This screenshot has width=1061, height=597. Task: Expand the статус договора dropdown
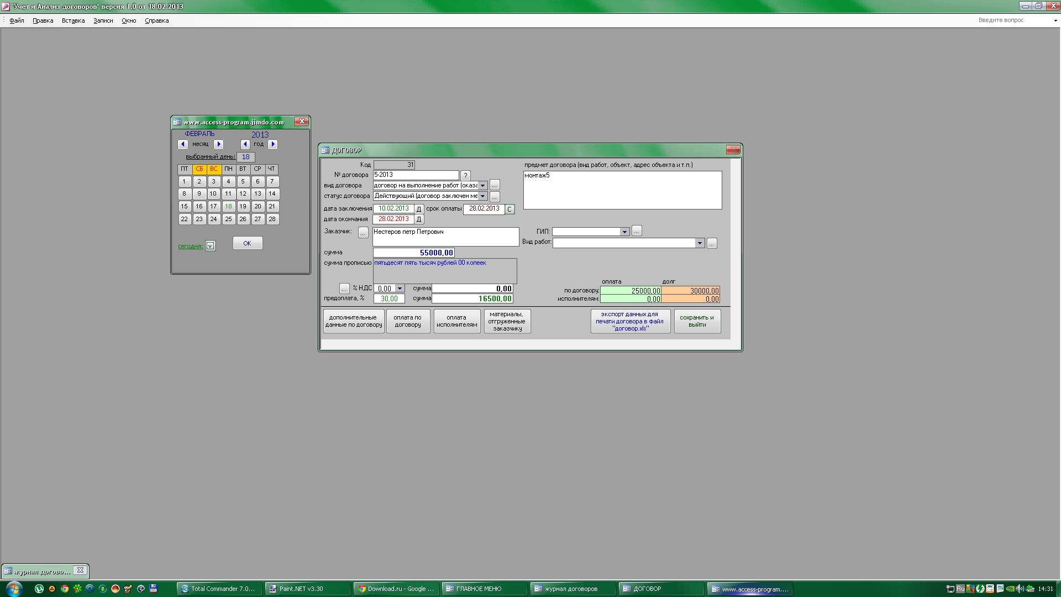[x=483, y=196]
